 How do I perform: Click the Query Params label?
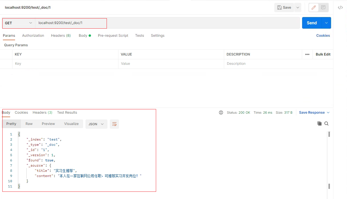[16, 45]
